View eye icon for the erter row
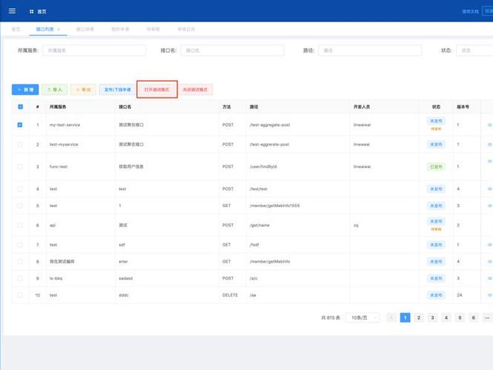The width and height of the screenshot is (493, 370). coord(489,261)
